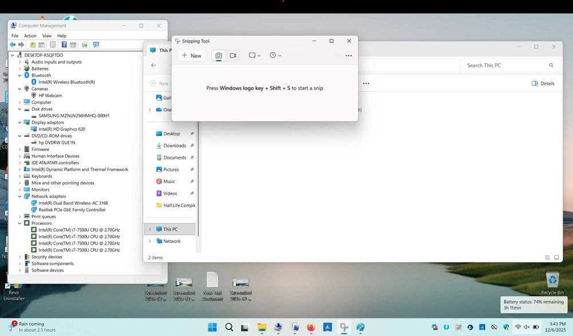Click the taskbar Search magnifier
Image resolution: width=573 pixels, height=336 pixels.
[229, 327]
